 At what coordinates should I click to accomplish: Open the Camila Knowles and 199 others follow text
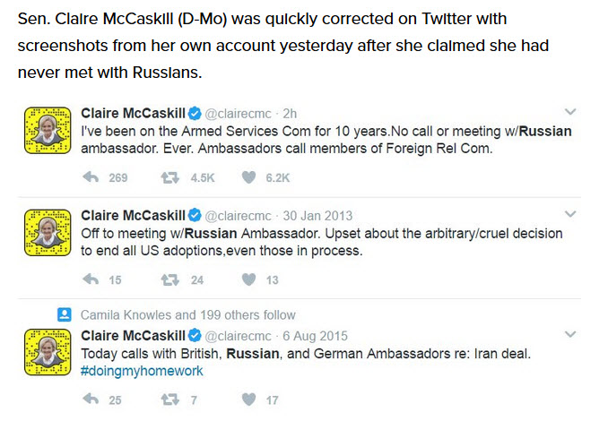[x=188, y=315]
